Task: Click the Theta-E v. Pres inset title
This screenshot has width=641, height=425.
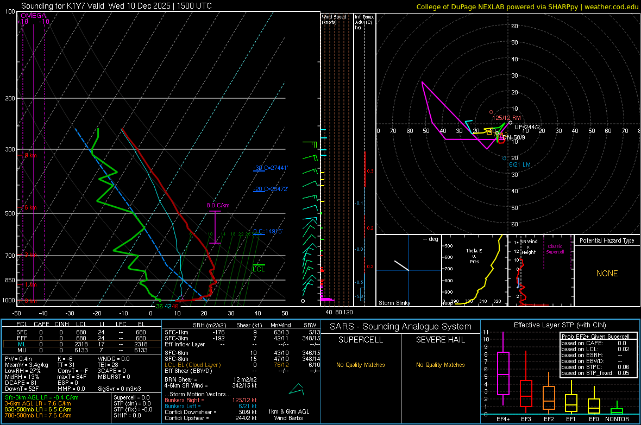Action: click(x=474, y=256)
